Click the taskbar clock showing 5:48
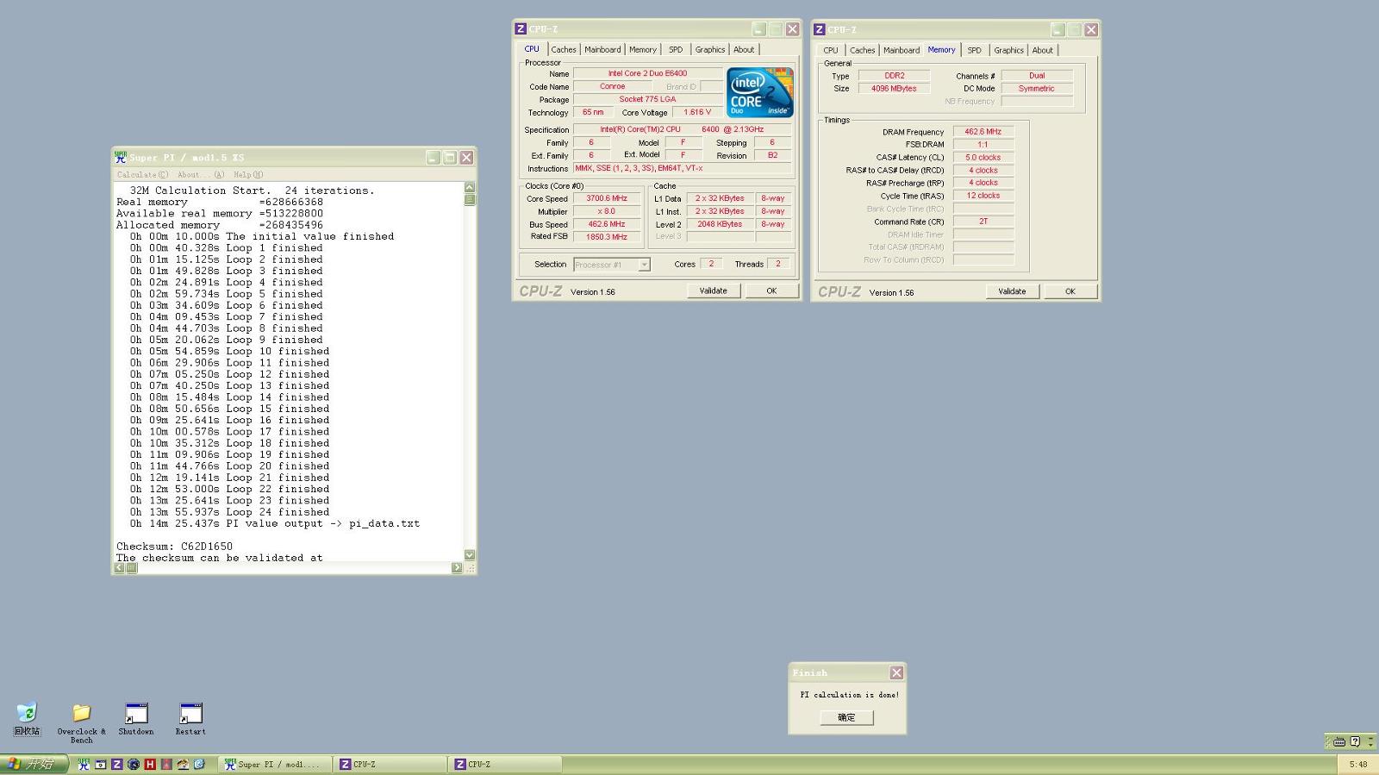The width and height of the screenshot is (1379, 775). point(1358,765)
